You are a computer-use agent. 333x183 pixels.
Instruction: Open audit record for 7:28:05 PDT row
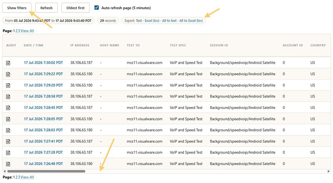click(x=8, y=119)
